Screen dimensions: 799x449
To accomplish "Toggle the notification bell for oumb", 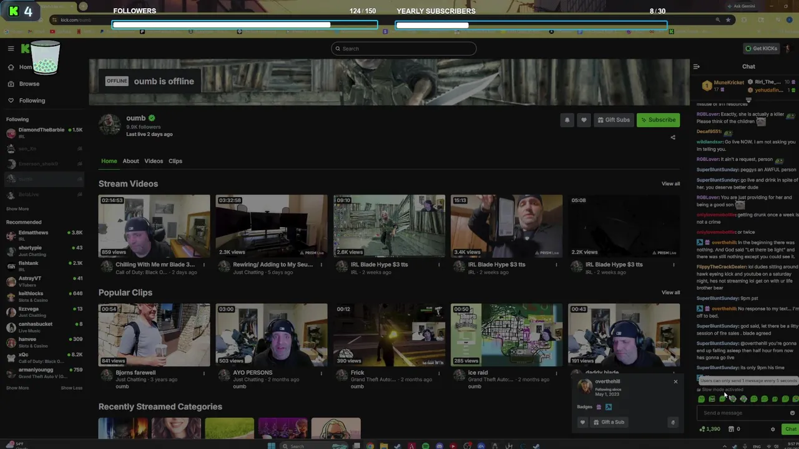I will tap(567, 120).
